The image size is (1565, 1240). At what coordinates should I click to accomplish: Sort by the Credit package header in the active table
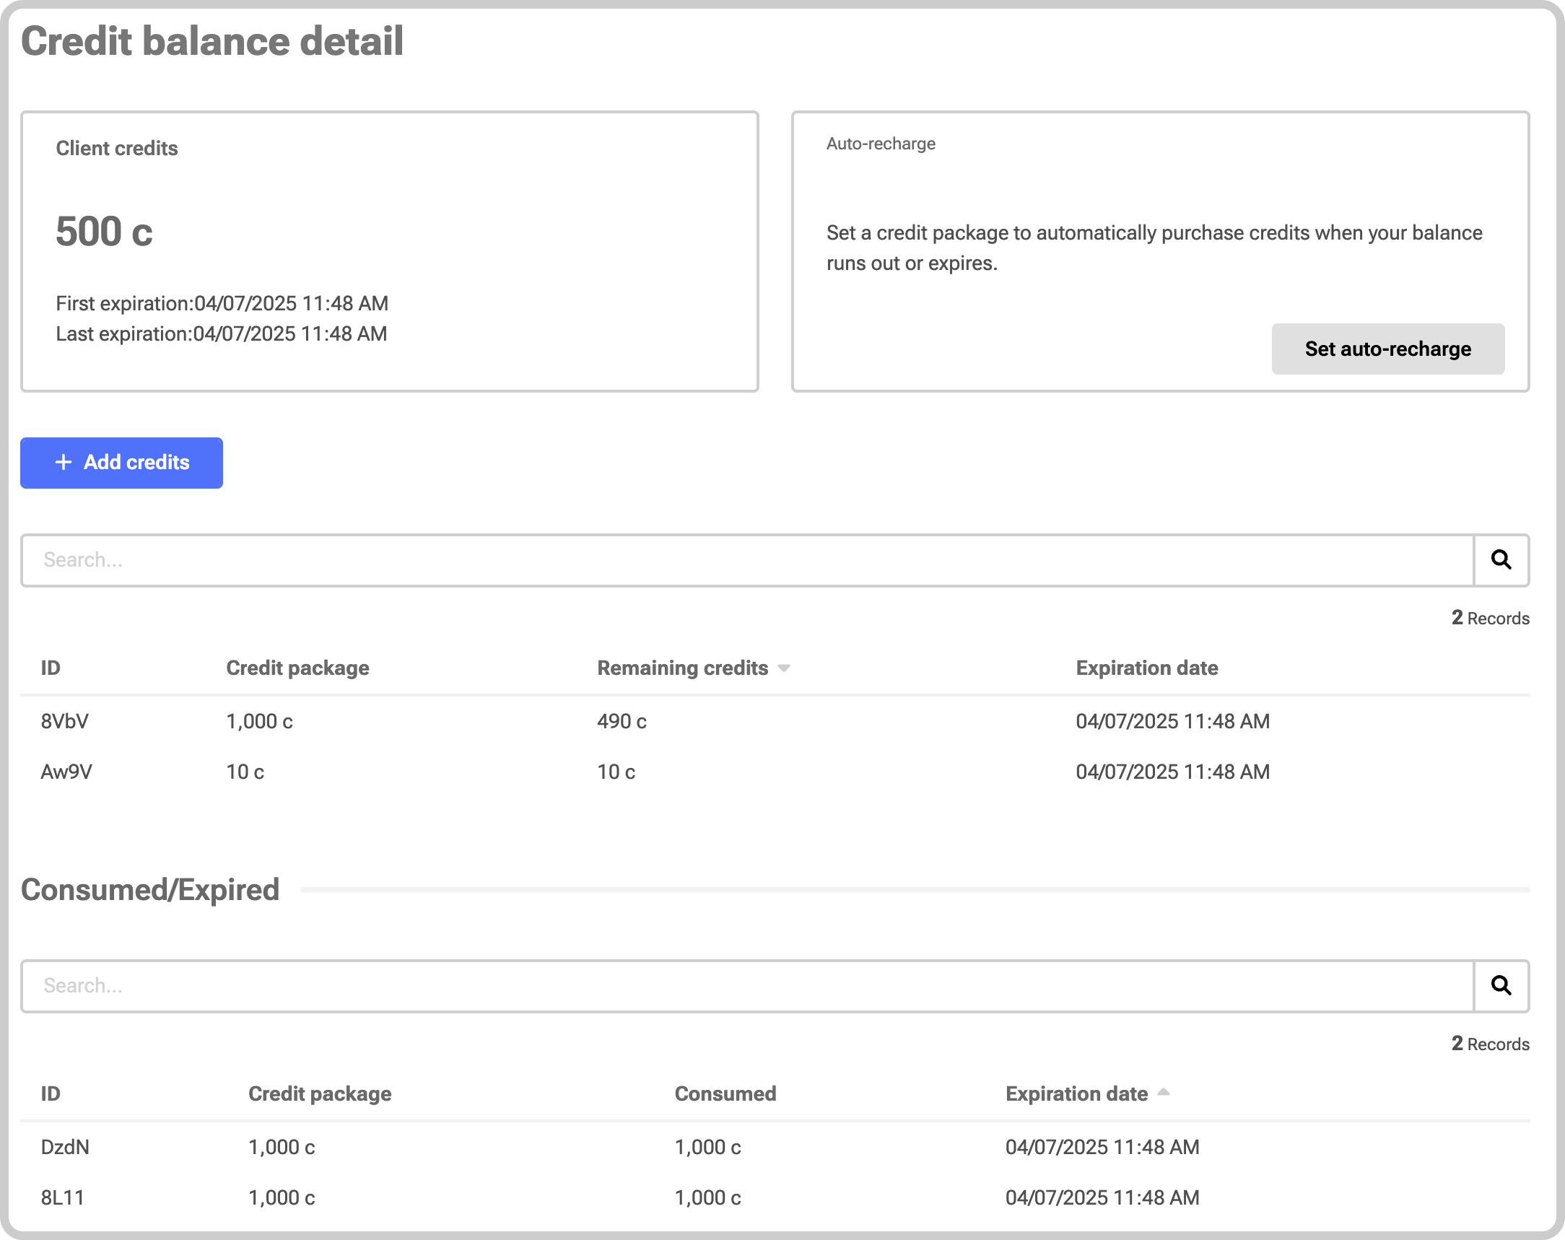pyautogui.click(x=297, y=668)
